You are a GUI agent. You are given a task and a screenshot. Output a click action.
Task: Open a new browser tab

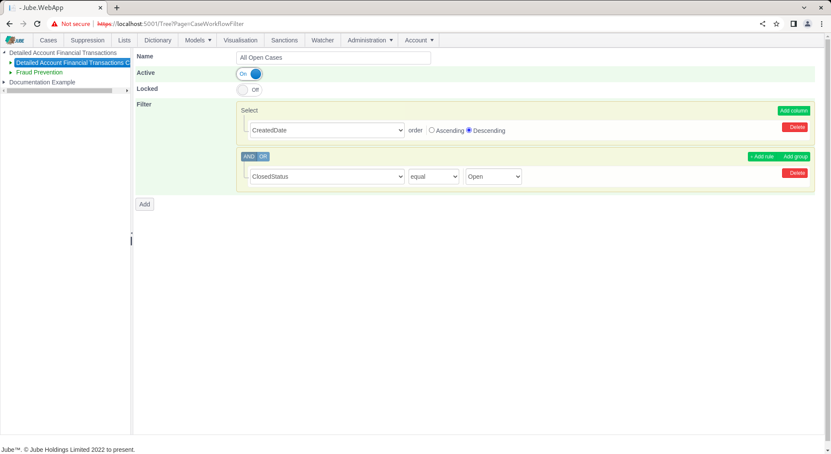[x=117, y=8]
